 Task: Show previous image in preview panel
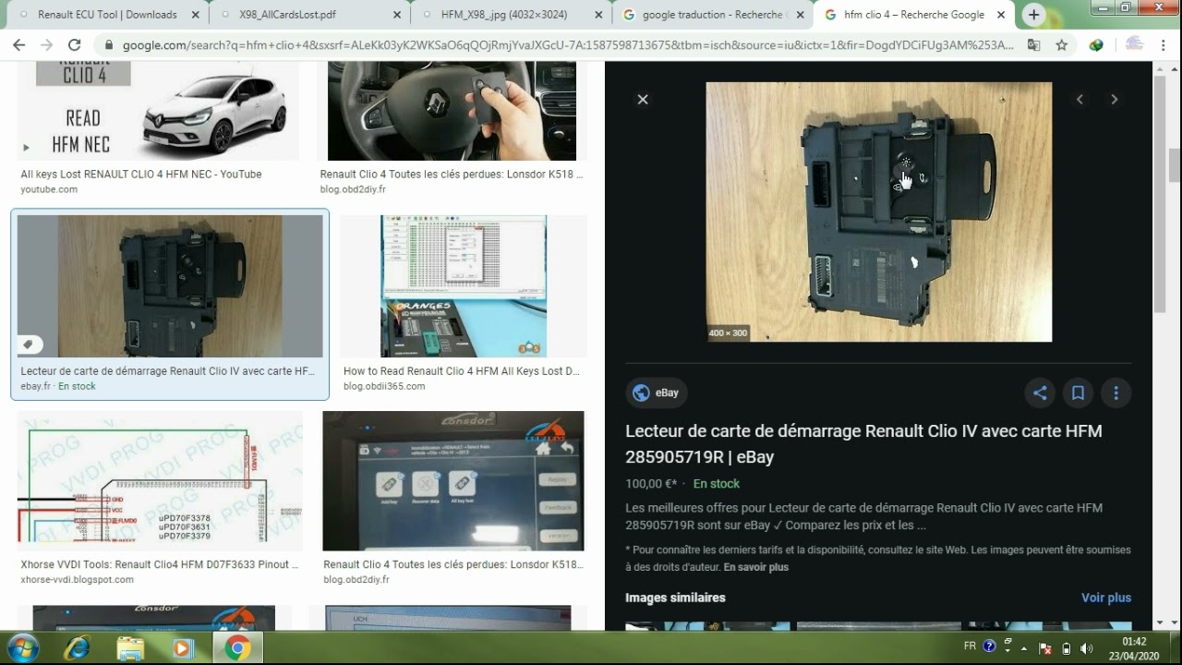pyautogui.click(x=1079, y=100)
